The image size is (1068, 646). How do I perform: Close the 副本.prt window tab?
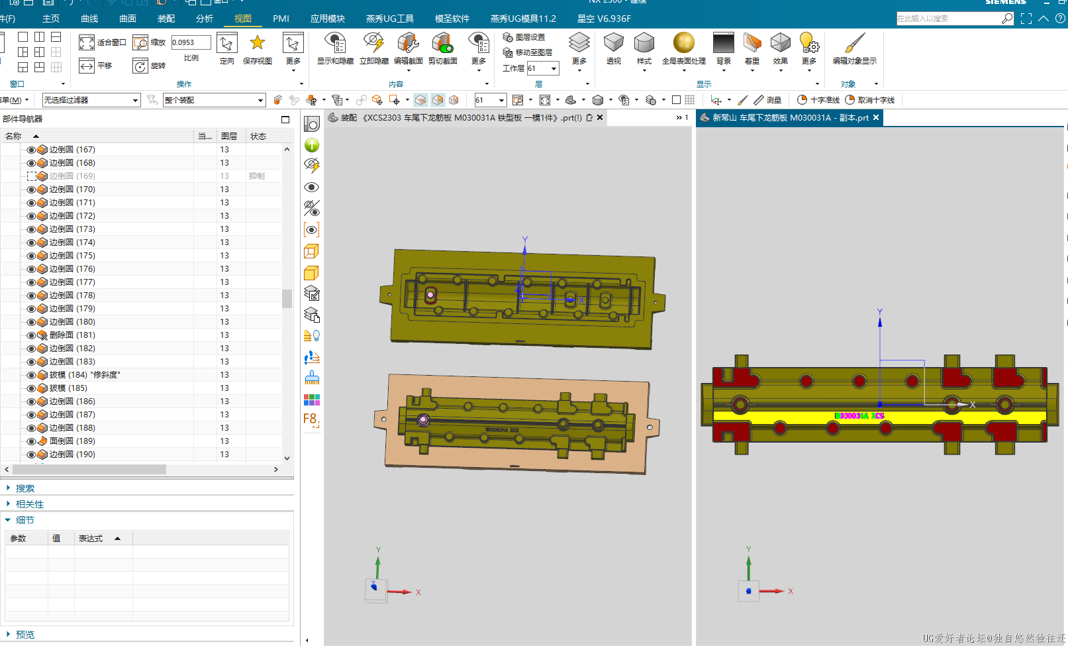[x=876, y=117]
